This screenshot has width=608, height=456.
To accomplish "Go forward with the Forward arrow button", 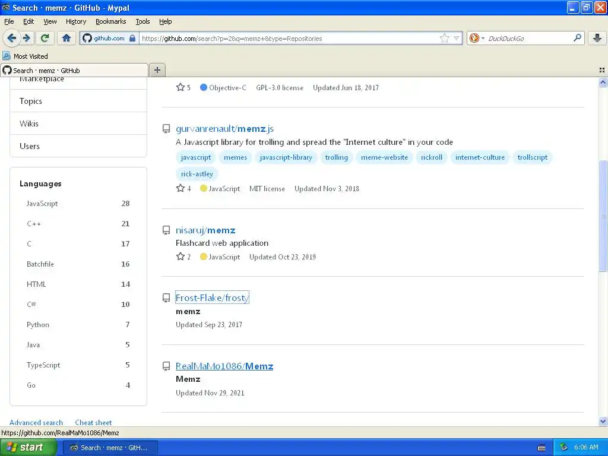I will tap(26, 38).
